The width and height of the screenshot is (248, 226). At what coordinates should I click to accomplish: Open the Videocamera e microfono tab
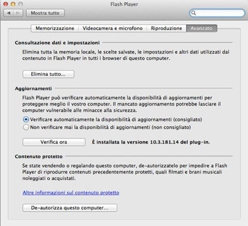tap(113, 28)
